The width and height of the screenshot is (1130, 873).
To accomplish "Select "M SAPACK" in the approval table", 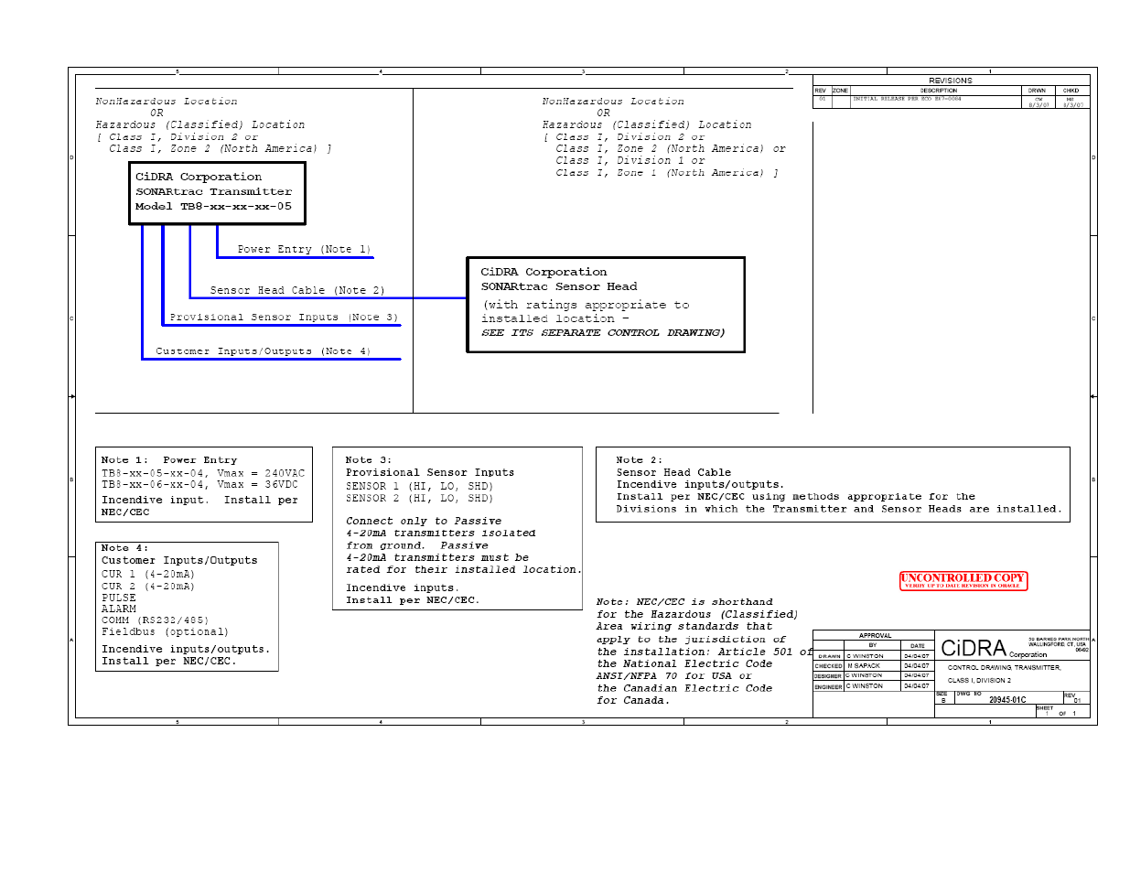I will point(864,666).
